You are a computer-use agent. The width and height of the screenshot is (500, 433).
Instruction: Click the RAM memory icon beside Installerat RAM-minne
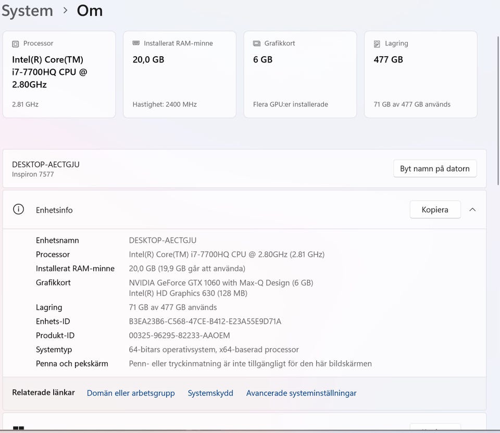pyautogui.click(x=136, y=44)
